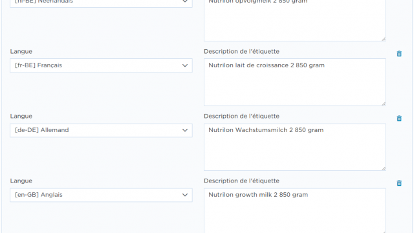The height and width of the screenshot is (233, 414).
Task: Click 'Description de l'étiquette' label above French text
Action: [241, 52]
